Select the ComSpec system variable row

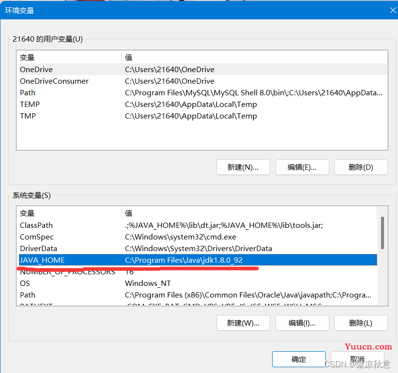pos(198,237)
